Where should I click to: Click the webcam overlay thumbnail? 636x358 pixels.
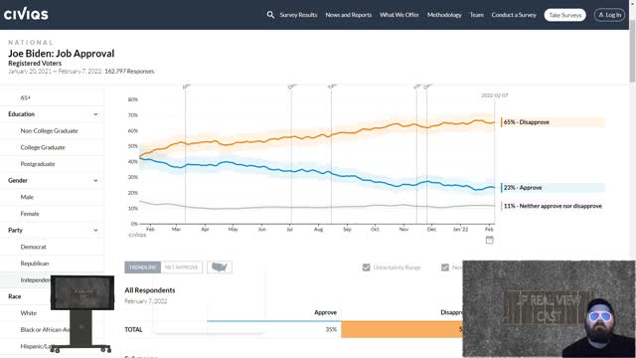(x=549, y=309)
